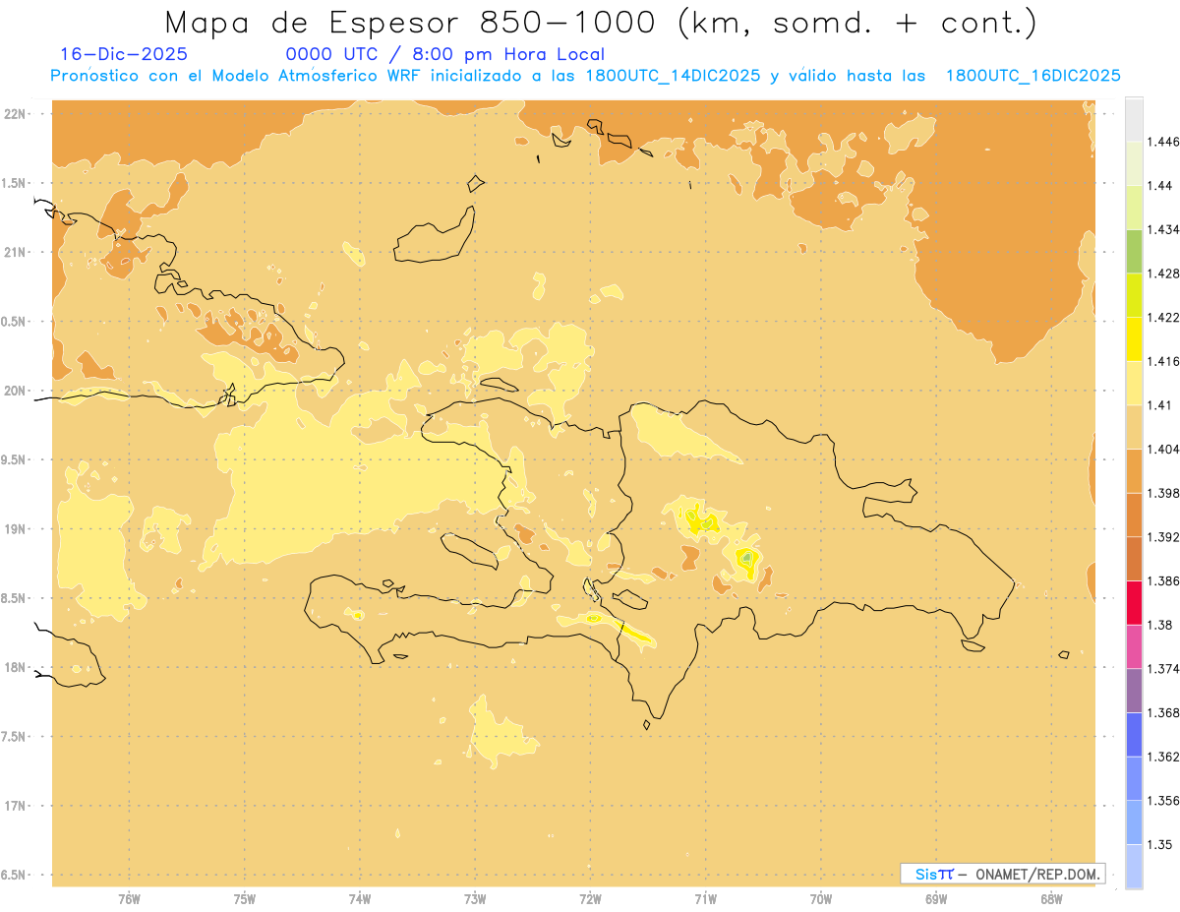Click the "0000 UTC / 8:00 pm Hora Local" text
This screenshot has width=1180, height=912.
[444, 55]
